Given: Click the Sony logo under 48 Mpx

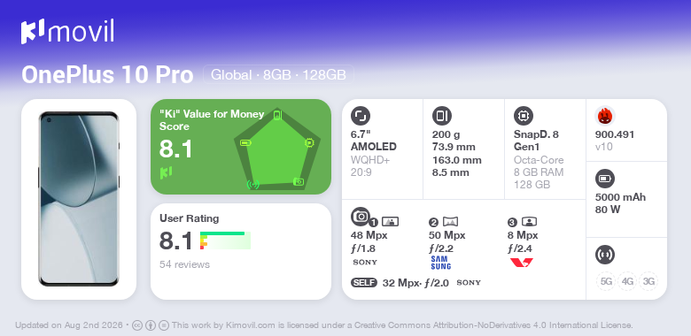Looking at the screenshot, I should [365, 262].
